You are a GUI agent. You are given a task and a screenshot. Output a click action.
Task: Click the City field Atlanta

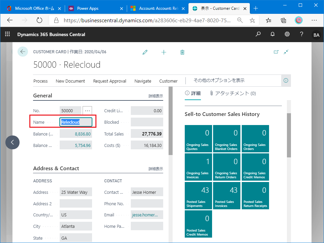pyautogui.click(x=76, y=226)
